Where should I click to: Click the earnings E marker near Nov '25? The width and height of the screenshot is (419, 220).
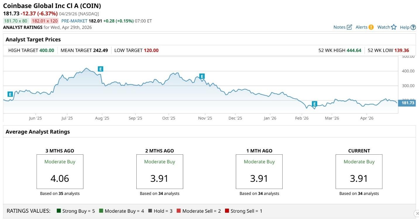(202, 76)
